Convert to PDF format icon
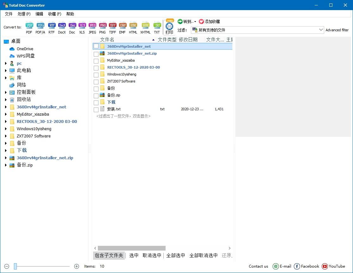353x273 pixels. [29, 25]
